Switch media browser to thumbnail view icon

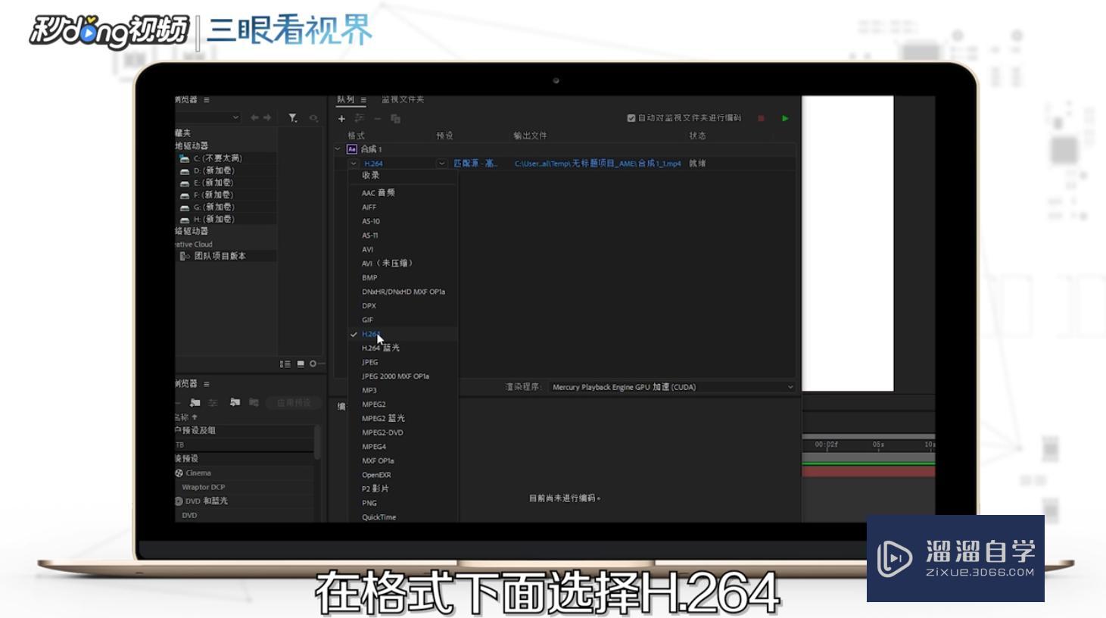[301, 364]
